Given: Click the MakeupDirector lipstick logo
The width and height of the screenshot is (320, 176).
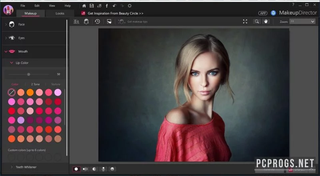Looking at the screenshot, I should click(x=8, y=10).
